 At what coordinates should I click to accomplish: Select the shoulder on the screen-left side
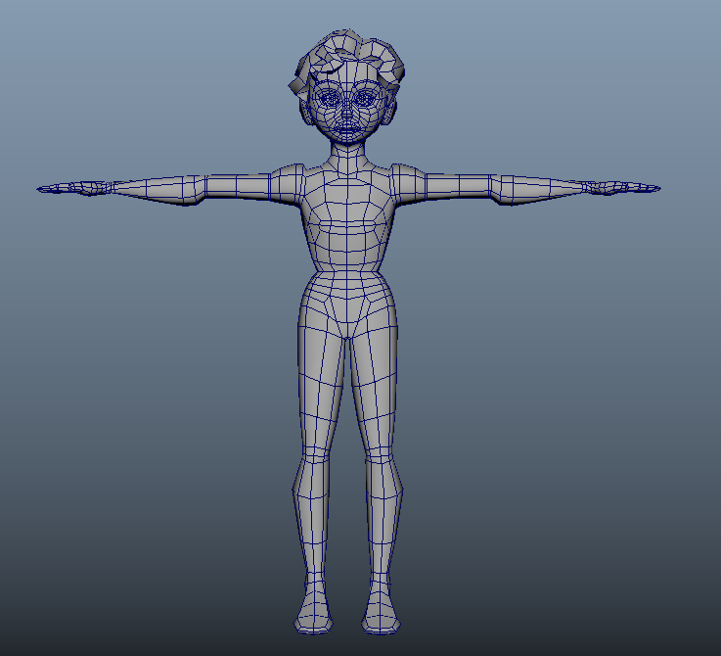tap(287, 181)
